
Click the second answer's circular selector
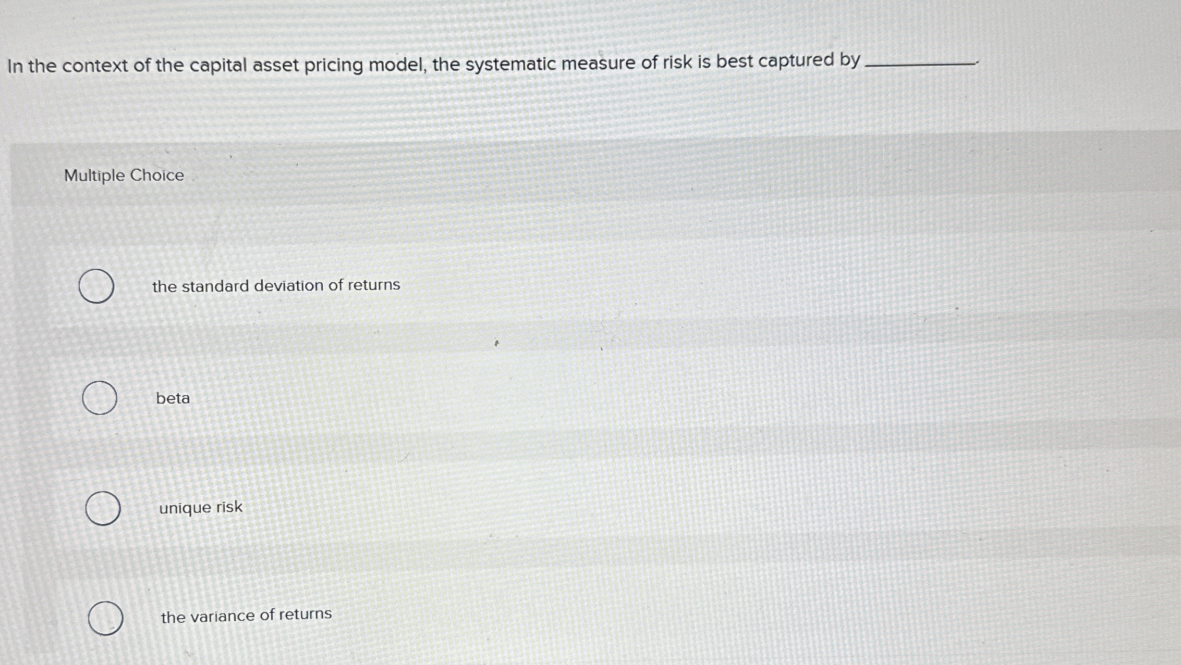pyautogui.click(x=100, y=398)
